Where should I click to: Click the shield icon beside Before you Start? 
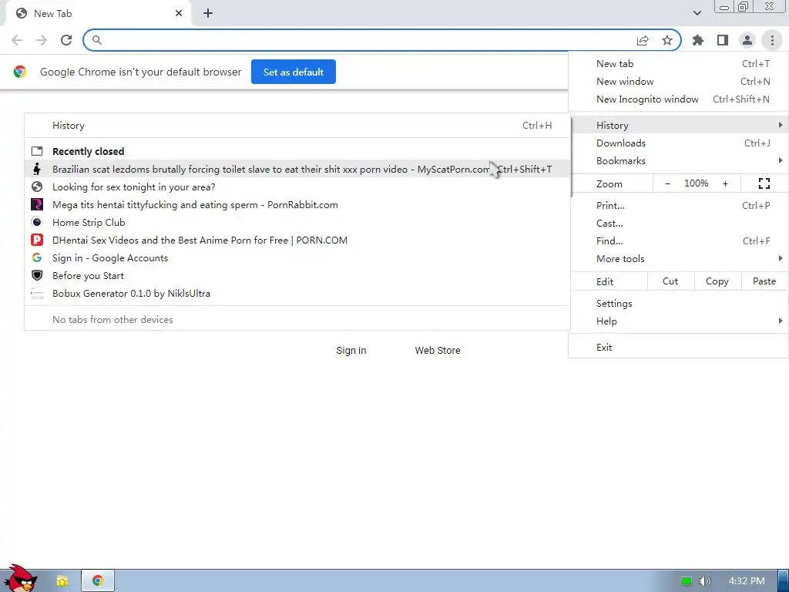tap(37, 275)
